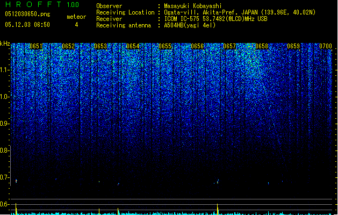
Task: Click the antenna value A504HB(yagi 4el)
Action: [190, 25]
